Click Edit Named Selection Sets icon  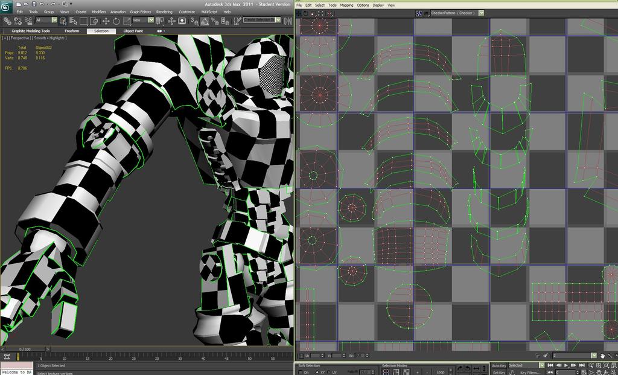[x=237, y=21]
